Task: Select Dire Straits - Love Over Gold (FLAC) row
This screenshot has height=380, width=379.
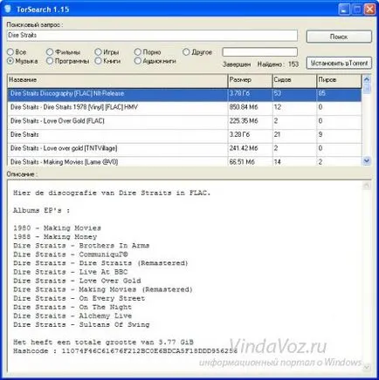Action: coord(184,121)
